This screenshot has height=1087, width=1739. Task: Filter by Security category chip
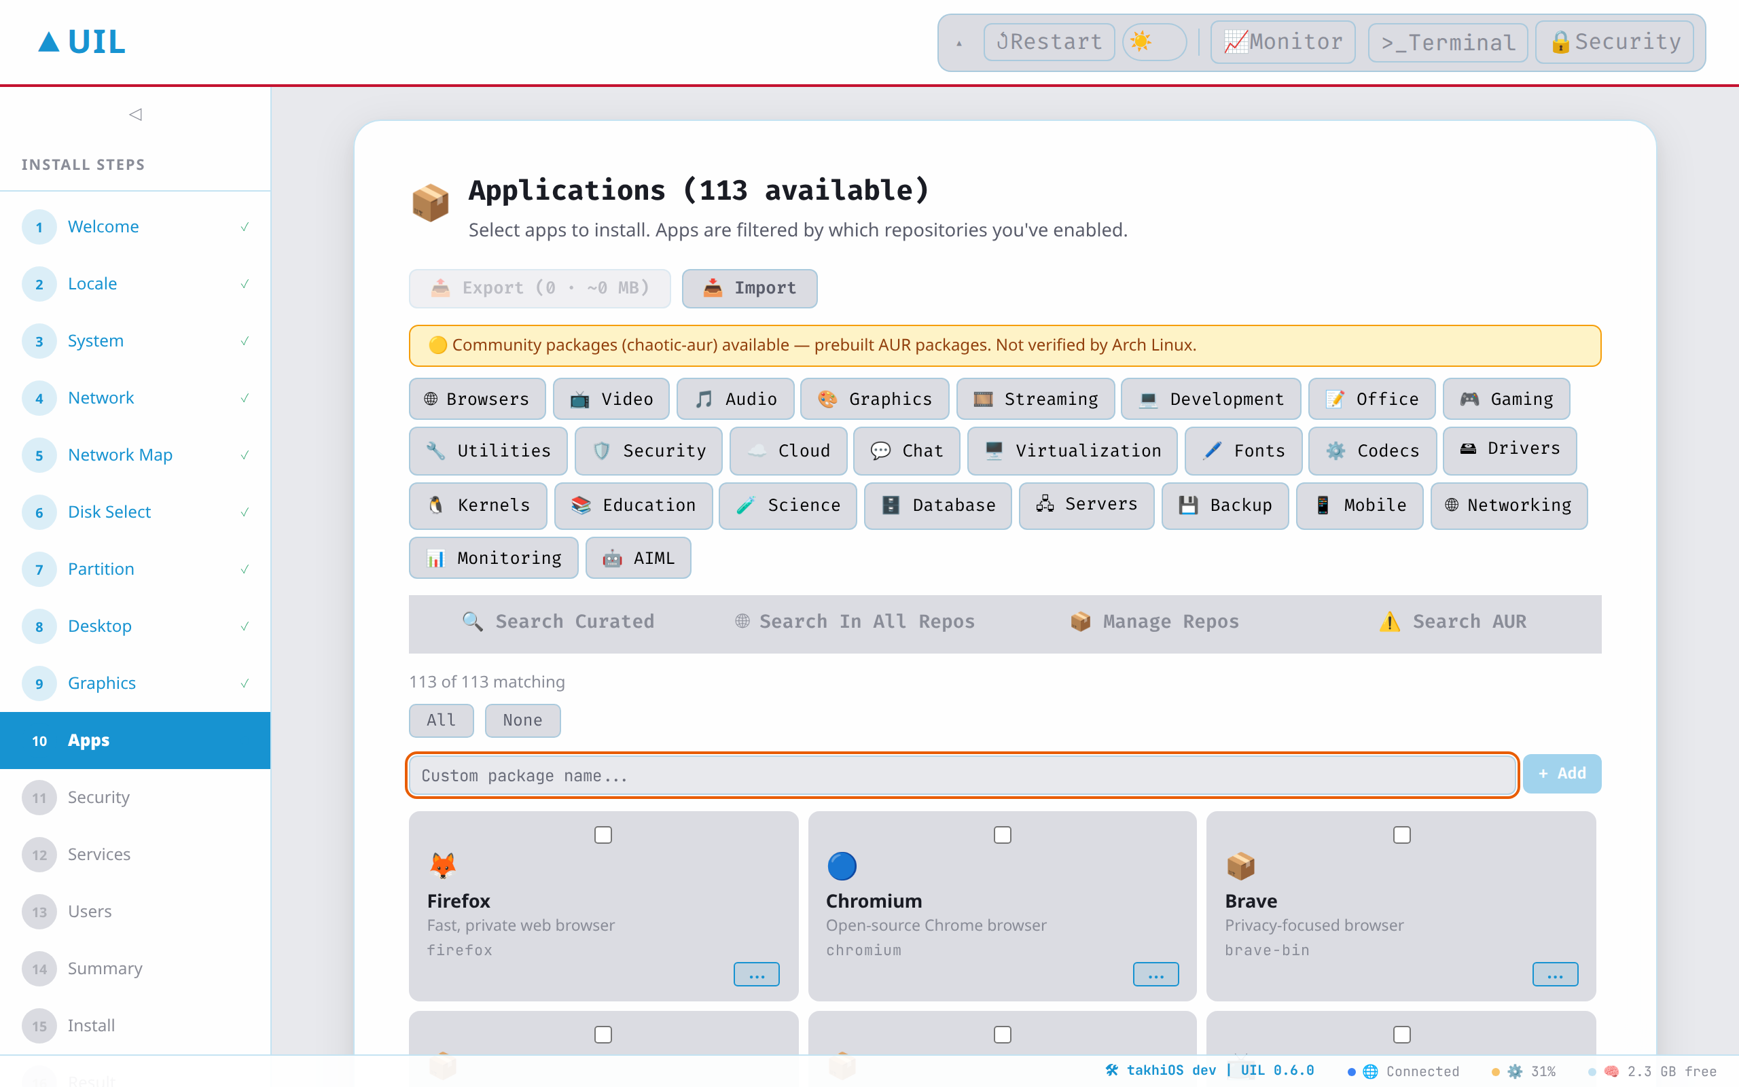pyautogui.click(x=648, y=450)
